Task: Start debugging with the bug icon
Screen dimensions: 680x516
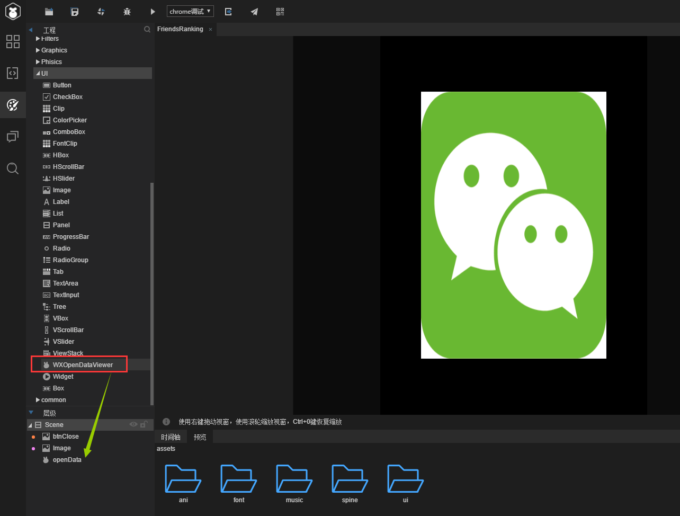Action: (x=127, y=11)
